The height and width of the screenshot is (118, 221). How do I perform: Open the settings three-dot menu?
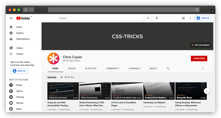(x=190, y=18)
